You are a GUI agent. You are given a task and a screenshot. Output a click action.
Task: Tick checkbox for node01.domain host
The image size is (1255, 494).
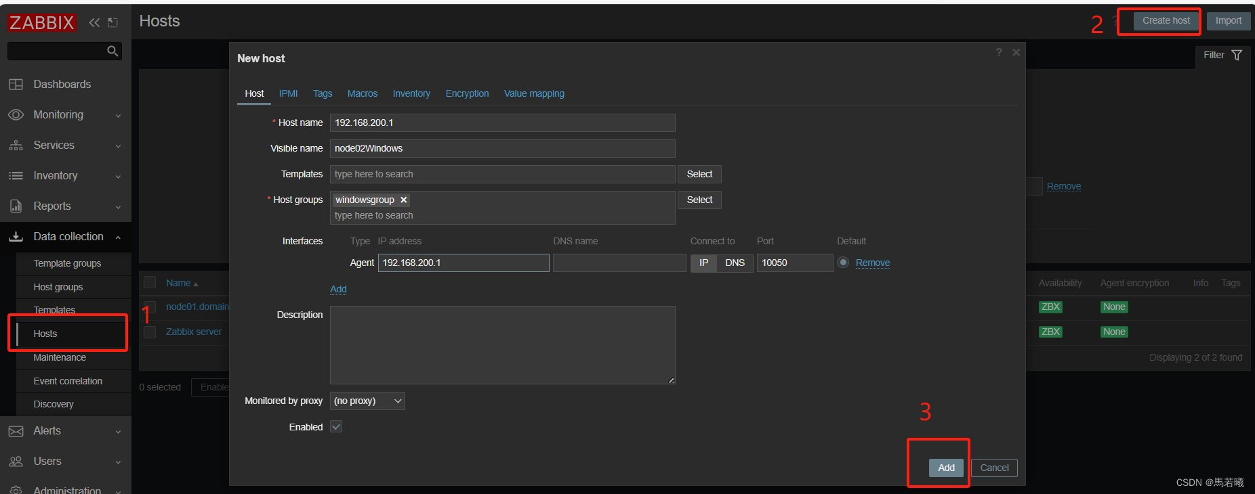tap(150, 307)
